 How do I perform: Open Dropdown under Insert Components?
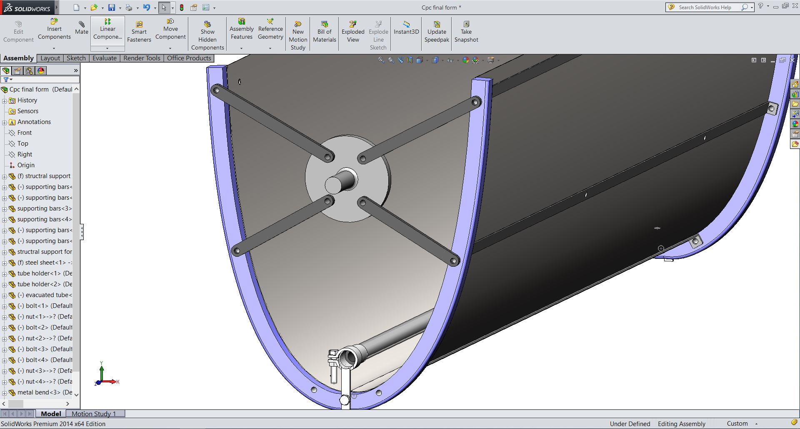click(54, 48)
